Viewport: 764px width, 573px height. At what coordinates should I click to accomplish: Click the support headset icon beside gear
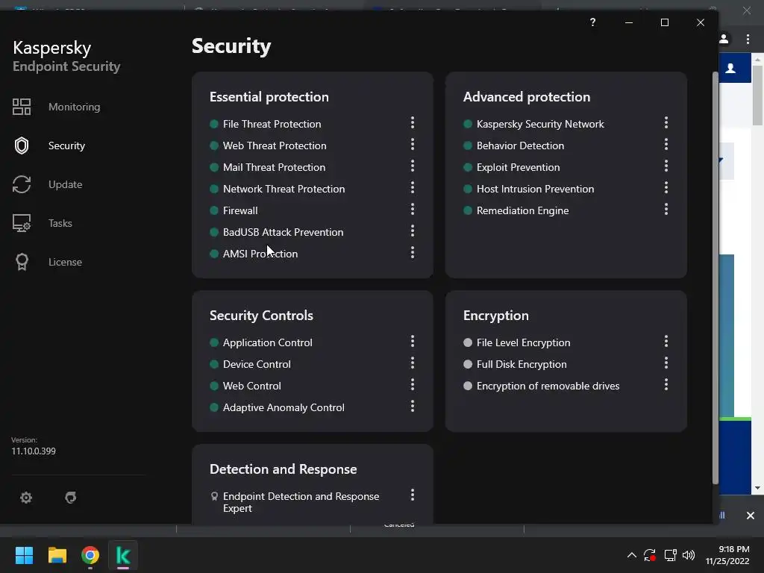pos(71,498)
